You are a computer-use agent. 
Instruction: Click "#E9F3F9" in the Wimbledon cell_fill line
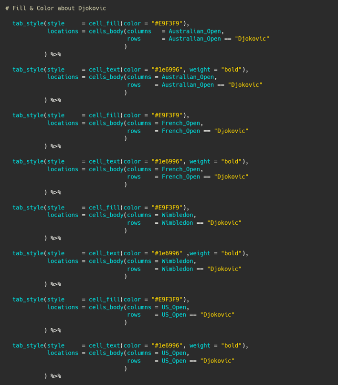point(167,208)
